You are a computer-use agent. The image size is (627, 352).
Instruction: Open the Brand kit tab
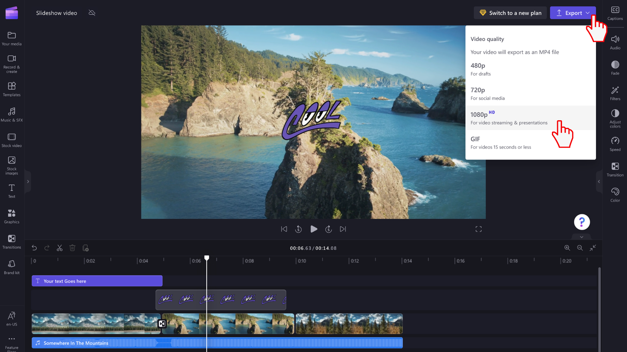coord(12,267)
